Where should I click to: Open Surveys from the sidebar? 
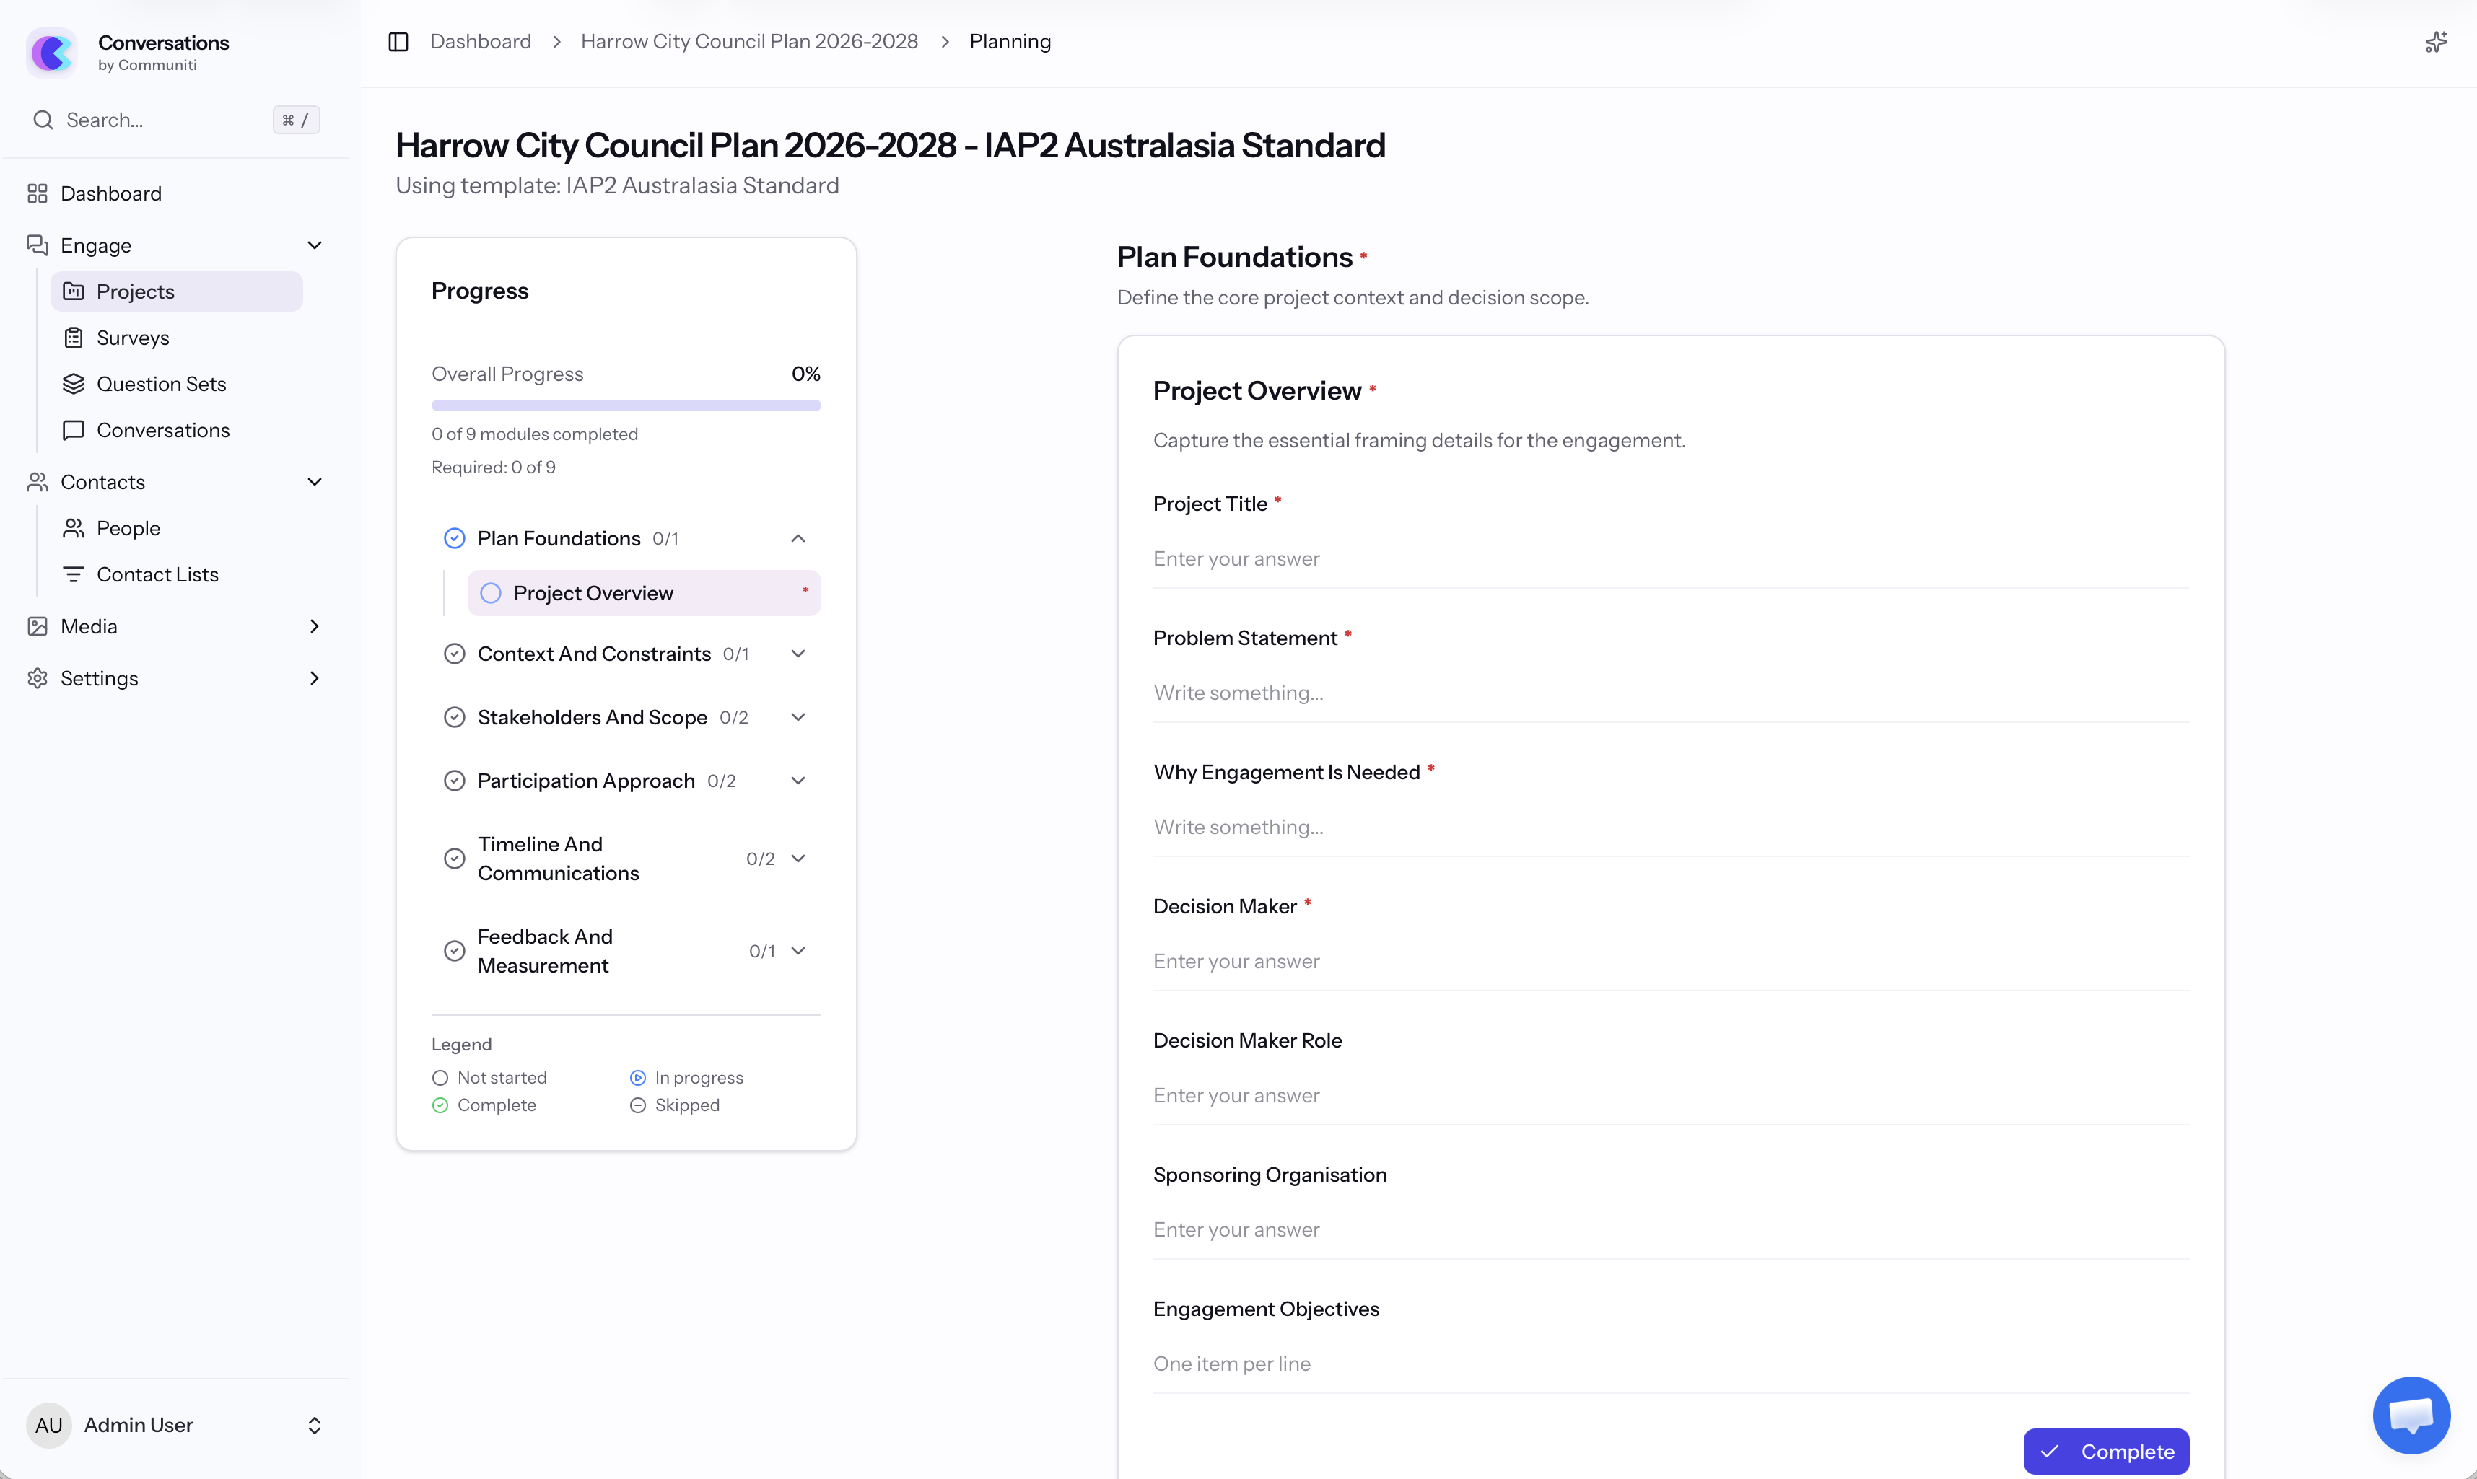(133, 338)
